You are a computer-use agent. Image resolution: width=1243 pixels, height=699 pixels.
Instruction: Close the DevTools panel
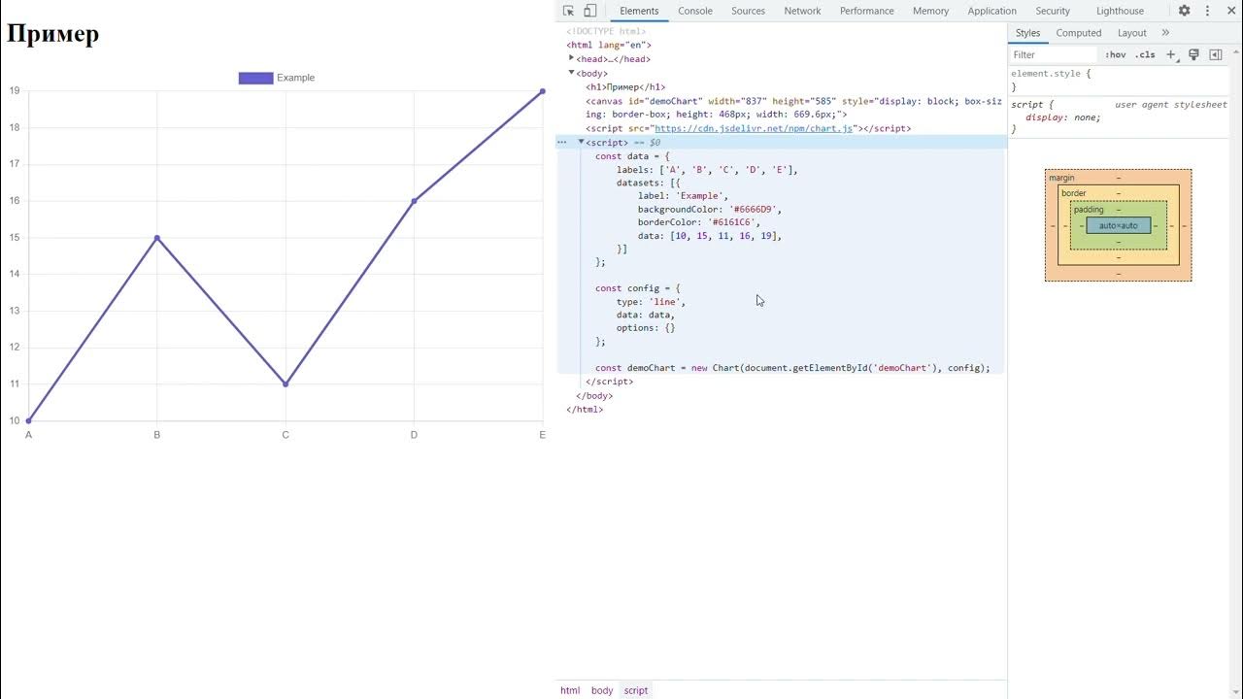pyautogui.click(x=1231, y=11)
